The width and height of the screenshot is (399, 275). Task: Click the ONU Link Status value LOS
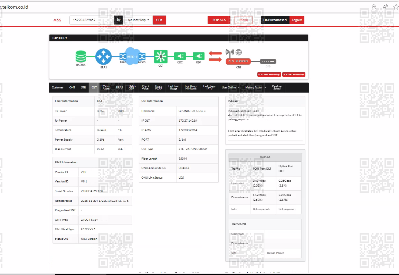click(x=181, y=178)
